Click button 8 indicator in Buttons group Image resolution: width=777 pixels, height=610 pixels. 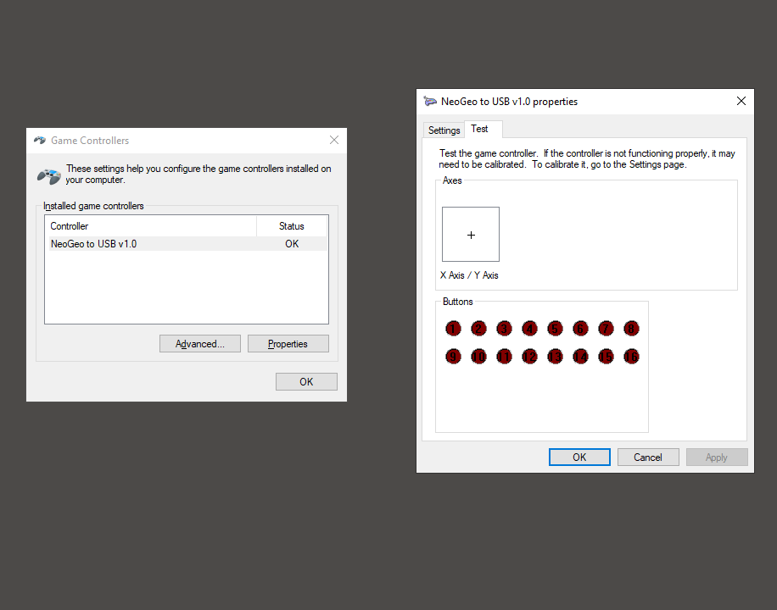pos(631,328)
